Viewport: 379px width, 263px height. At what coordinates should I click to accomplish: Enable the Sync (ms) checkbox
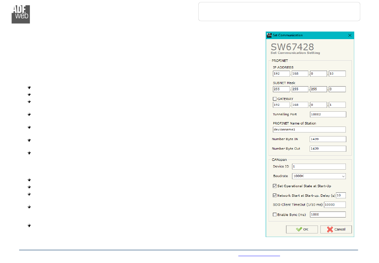click(x=274, y=215)
